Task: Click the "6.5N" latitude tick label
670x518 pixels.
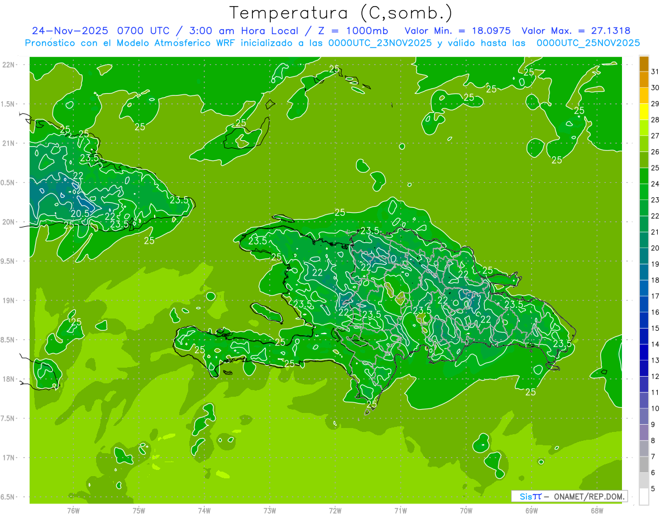Action: point(8,497)
